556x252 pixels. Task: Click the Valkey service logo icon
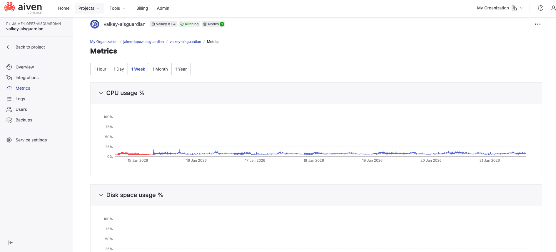[x=95, y=24]
